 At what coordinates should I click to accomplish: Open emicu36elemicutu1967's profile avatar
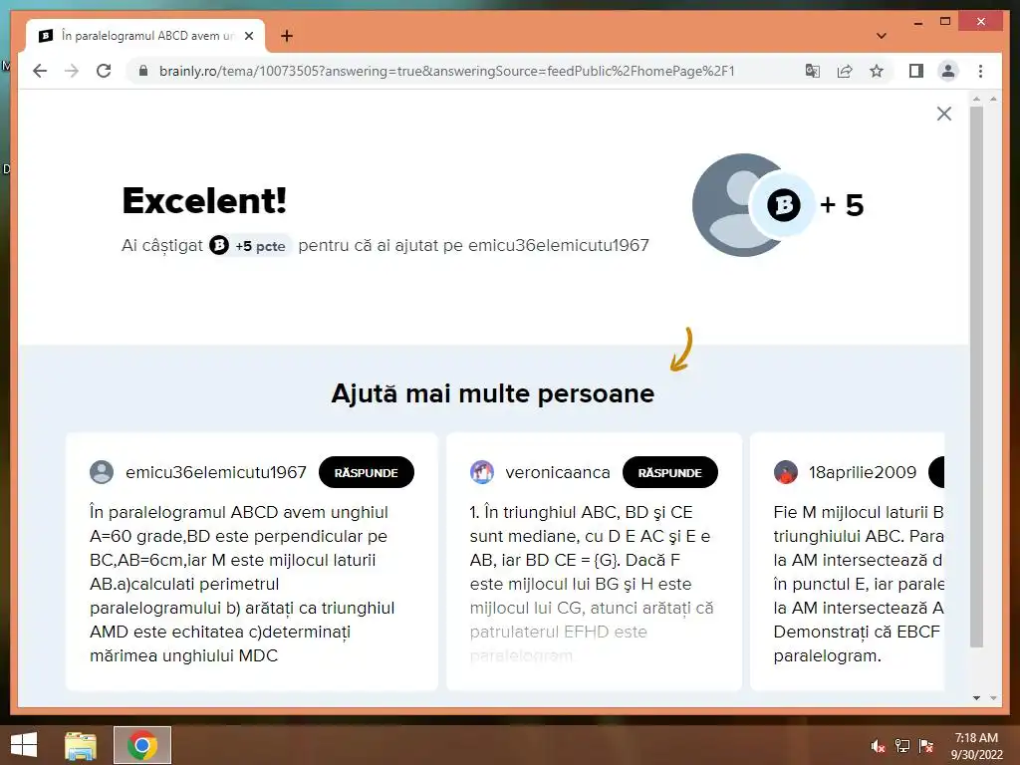pos(102,472)
